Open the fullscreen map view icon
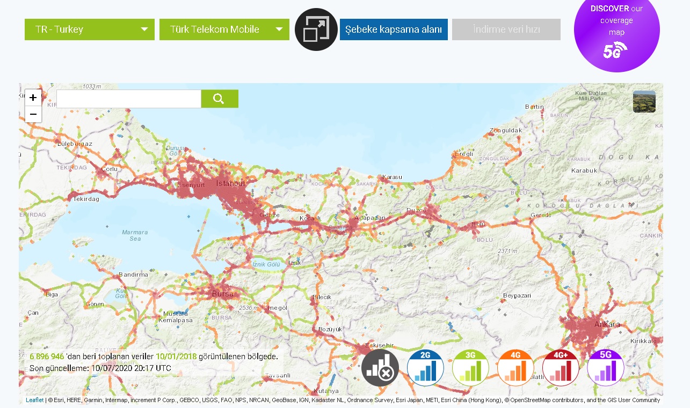The height and width of the screenshot is (408, 690). (x=316, y=29)
